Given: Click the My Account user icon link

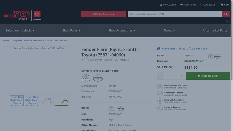Looking at the screenshot, I should pos(168,5).
